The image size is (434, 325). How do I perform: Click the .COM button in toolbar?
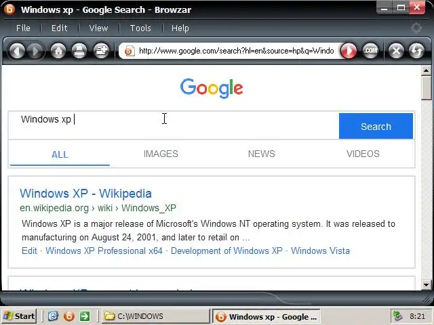370,51
